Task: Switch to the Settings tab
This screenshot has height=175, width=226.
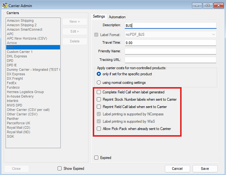Action: pyautogui.click(x=99, y=16)
